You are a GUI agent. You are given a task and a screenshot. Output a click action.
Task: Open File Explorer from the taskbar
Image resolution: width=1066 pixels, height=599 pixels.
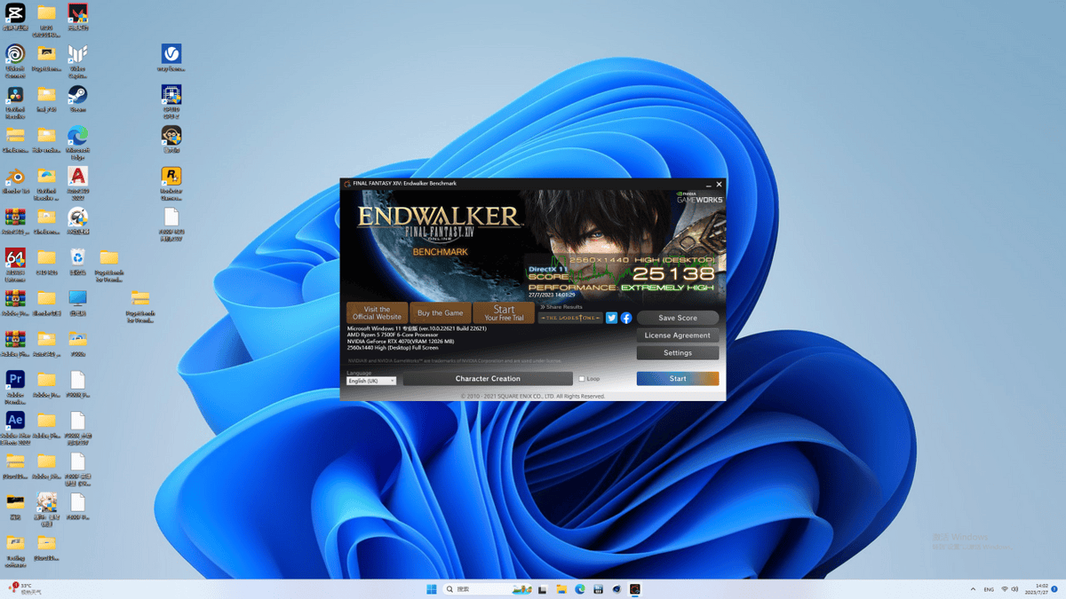point(561,589)
